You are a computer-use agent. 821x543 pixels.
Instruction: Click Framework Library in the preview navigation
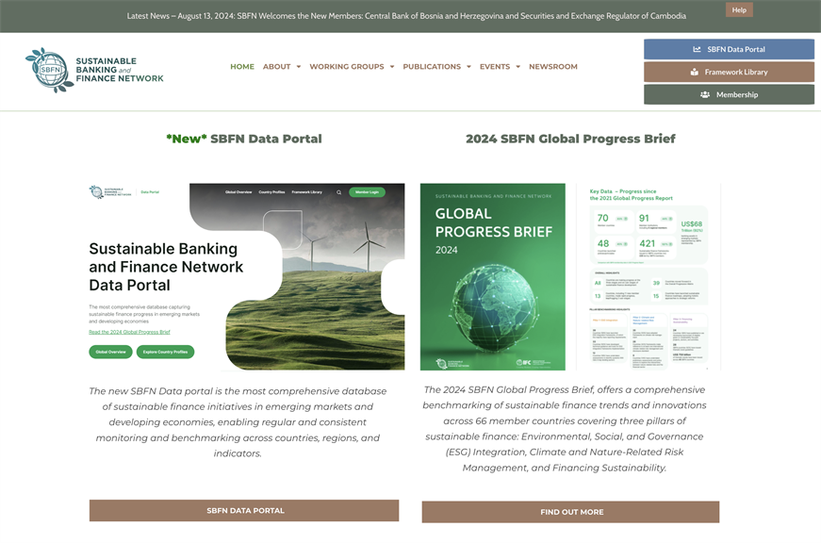307,192
